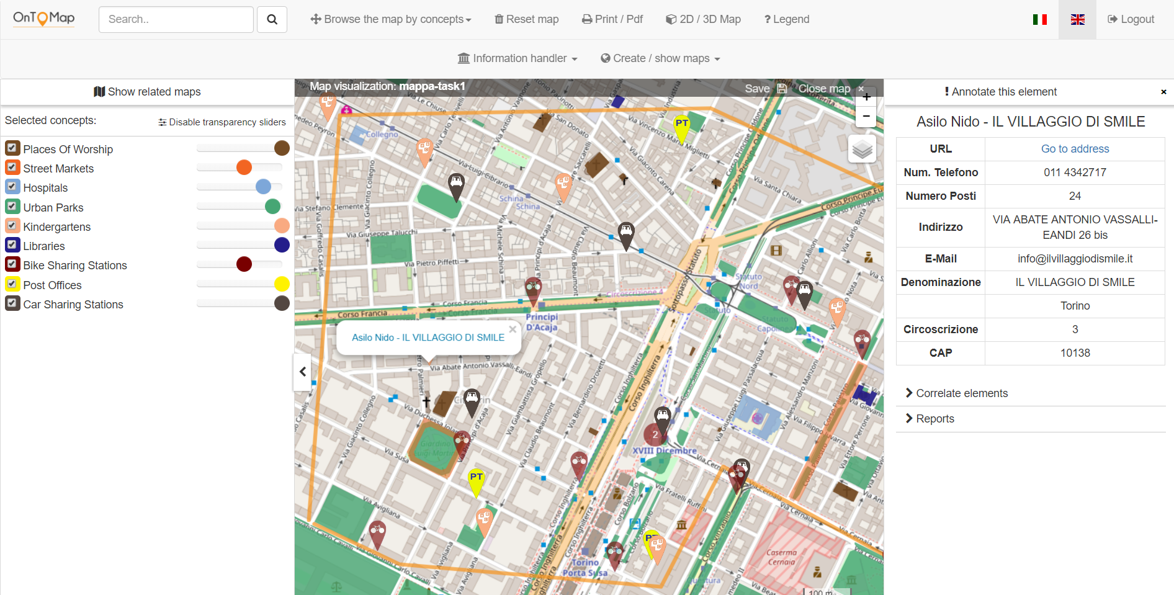Open Create / show maps dropdown
Image resolution: width=1174 pixels, height=595 pixels.
(660, 58)
